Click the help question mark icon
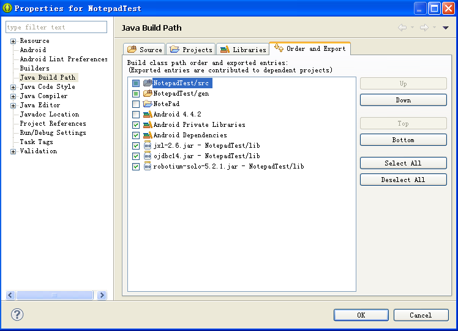 pos(17,314)
